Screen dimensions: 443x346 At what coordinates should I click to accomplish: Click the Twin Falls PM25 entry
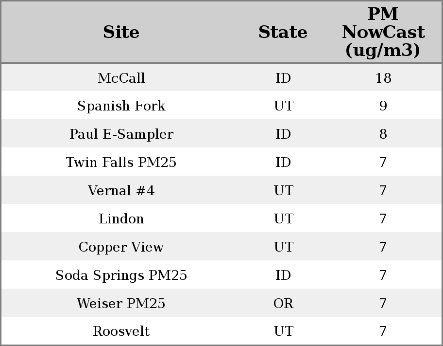click(x=121, y=163)
